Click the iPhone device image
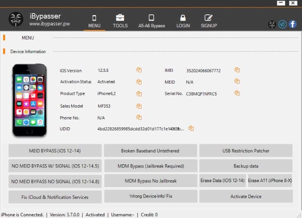Image resolution: width=302 pixels, height=218 pixels. [x=29, y=100]
